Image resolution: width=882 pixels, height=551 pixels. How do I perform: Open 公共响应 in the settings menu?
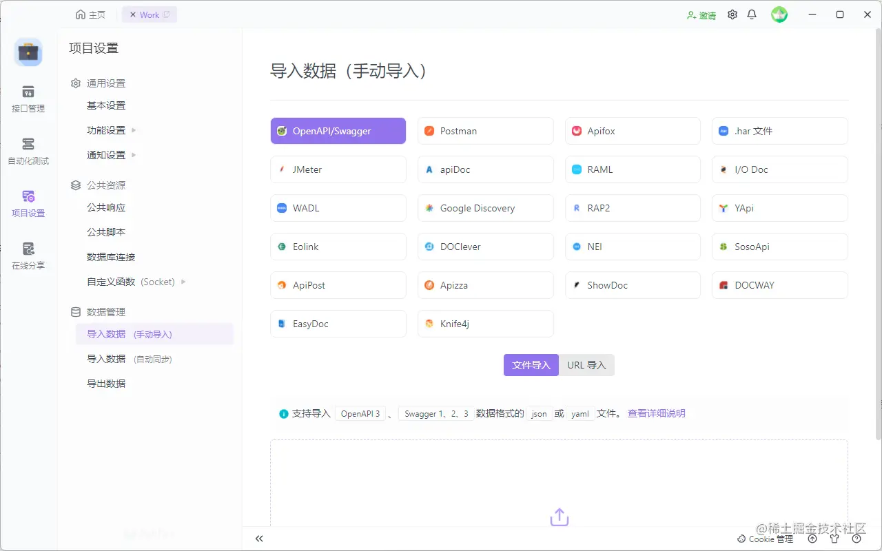pos(106,207)
